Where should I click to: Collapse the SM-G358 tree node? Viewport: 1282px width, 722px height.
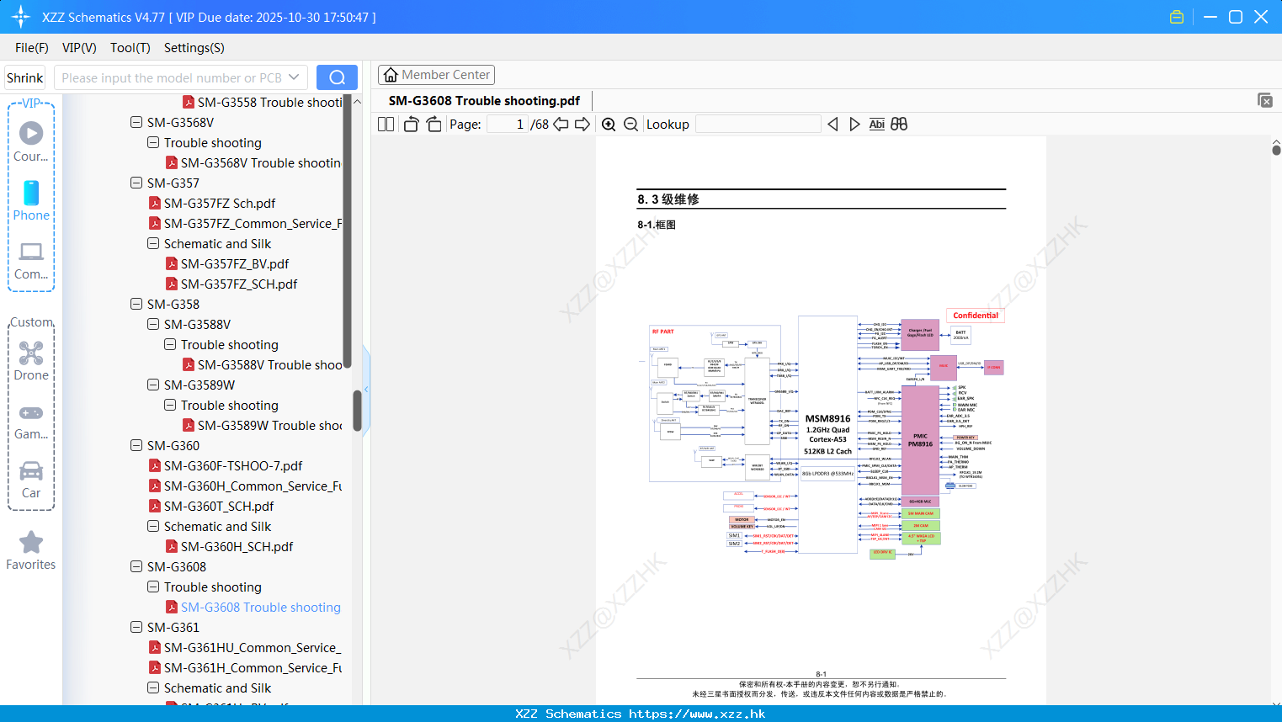click(x=136, y=305)
